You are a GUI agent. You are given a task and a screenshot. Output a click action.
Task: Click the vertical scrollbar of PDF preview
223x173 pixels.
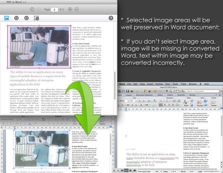tap(115, 85)
